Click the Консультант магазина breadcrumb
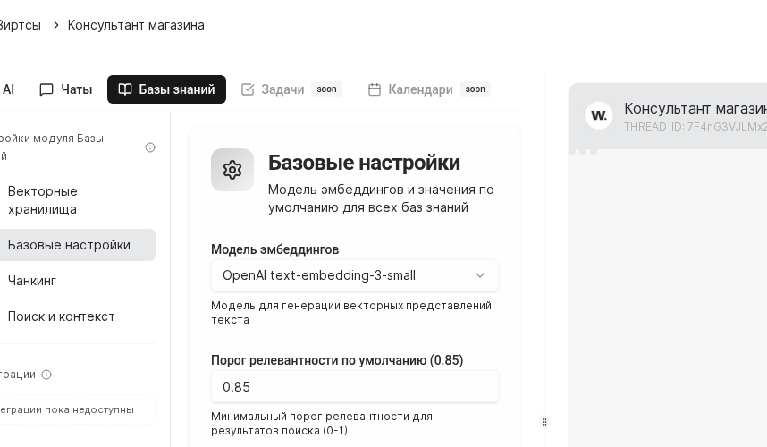Image resolution: width=767 pixels, height=447 pixels. click(x=136, y=25)
